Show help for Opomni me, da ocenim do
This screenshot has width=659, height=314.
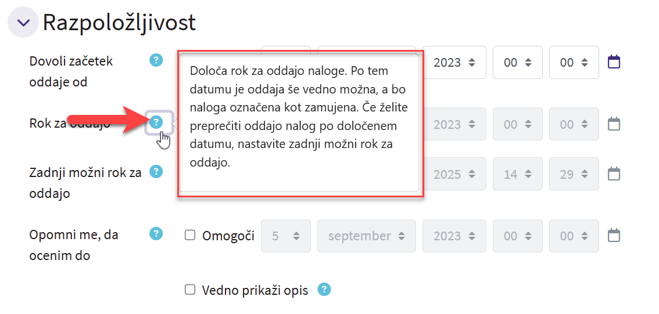click(x=156, y=233)
